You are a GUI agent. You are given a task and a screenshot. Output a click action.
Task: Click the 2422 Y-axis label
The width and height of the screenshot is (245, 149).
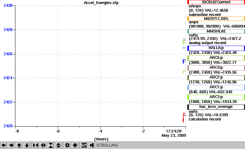8,102
